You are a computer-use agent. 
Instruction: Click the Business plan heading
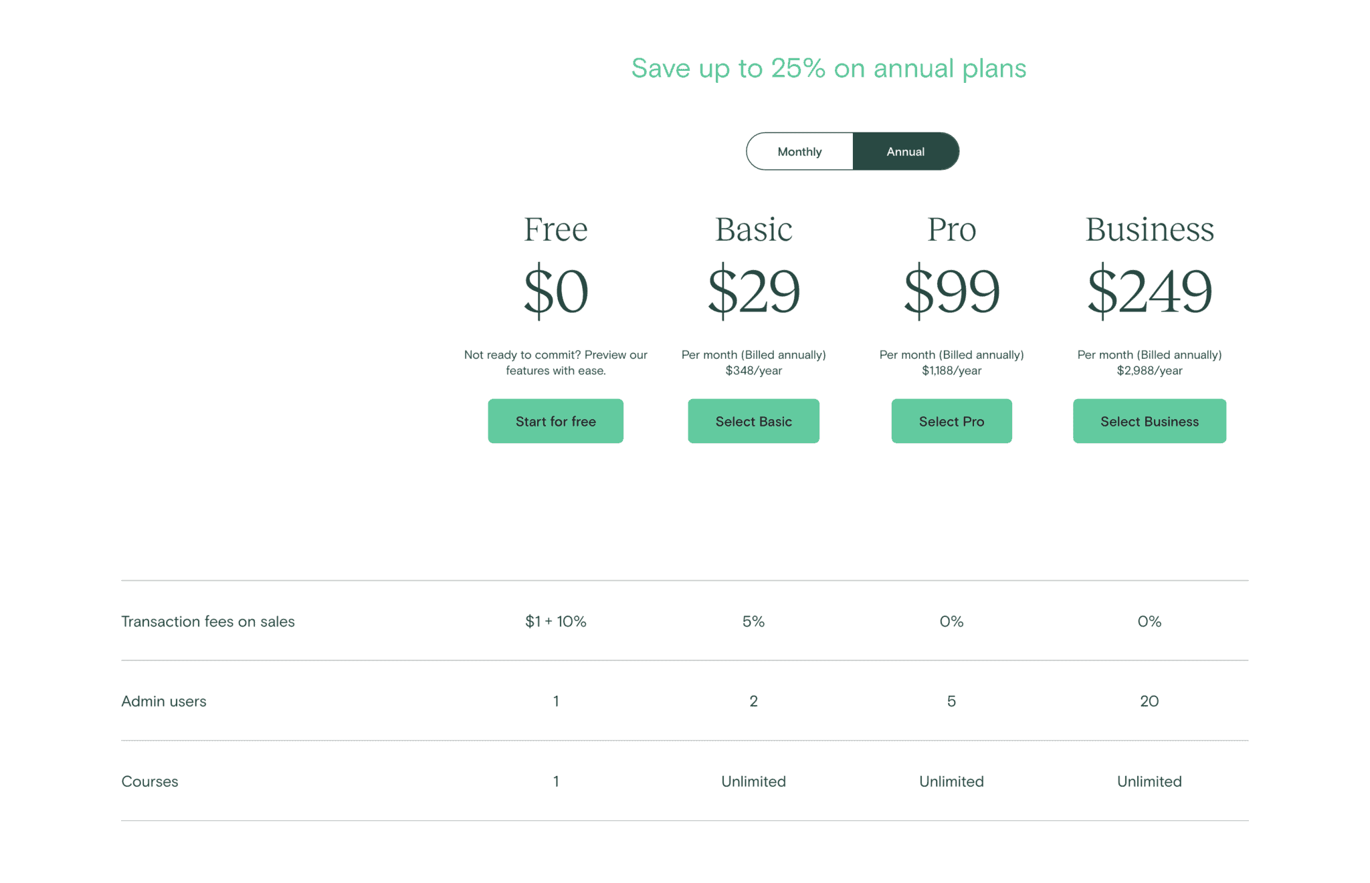pos(1149,229)
